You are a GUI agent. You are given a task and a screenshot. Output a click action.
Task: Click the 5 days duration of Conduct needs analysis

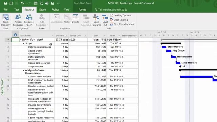[62, 77]
